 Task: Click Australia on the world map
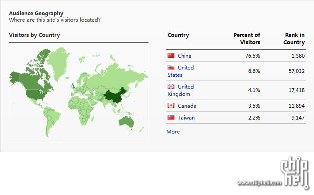tap(126, 122)
